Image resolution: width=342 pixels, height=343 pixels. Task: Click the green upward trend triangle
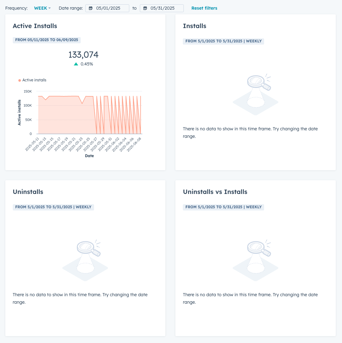click(x=76, y=64)
